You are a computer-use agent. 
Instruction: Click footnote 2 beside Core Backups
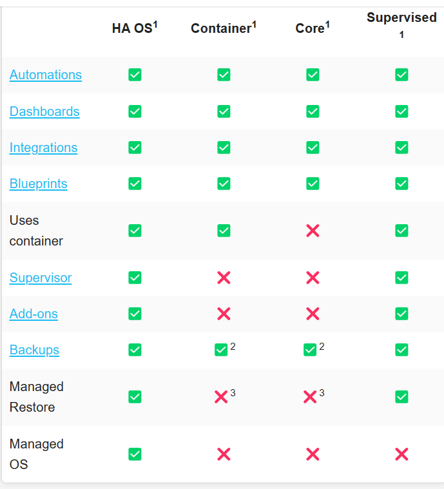pos(322,347)
